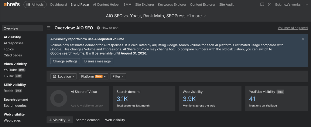311x127 pixels.
Task: Select Brand Radar in top navigation
Action: tap(80, 5)
